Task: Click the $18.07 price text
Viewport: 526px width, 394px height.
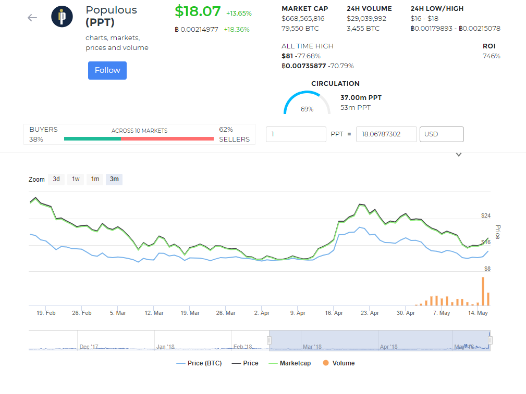Action: 198,11
